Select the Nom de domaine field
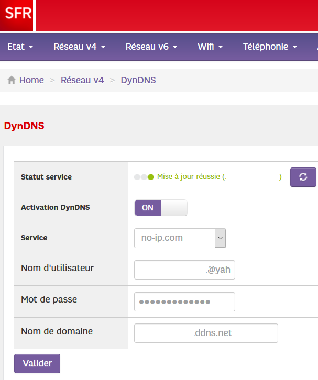 (206, 333)
